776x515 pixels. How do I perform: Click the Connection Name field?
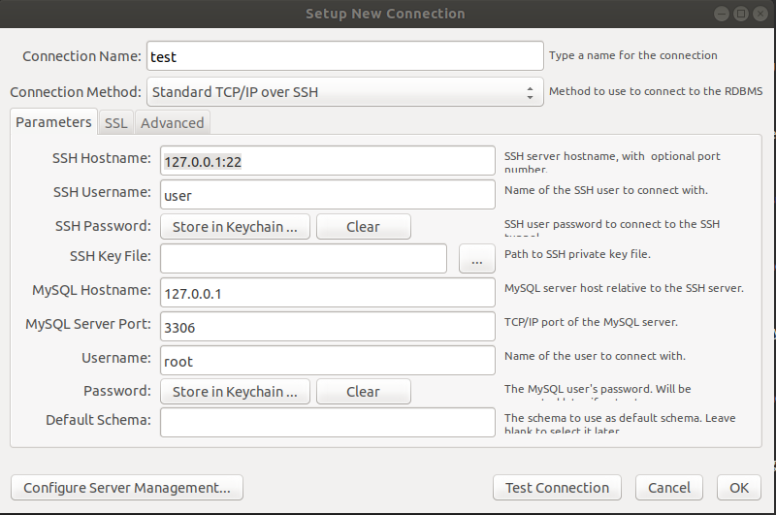point(344,56)
